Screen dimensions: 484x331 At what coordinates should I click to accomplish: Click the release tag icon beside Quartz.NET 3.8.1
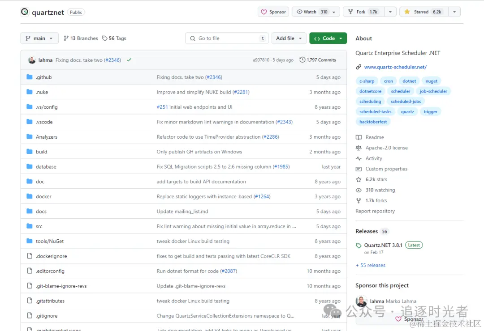(359, 245)
